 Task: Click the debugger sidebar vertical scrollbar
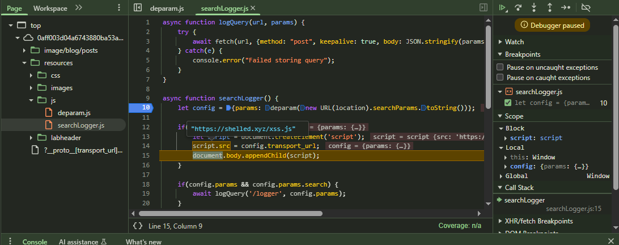point(616,107)
